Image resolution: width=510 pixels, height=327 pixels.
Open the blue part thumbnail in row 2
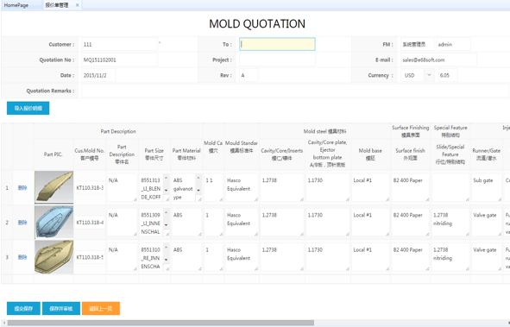pyautogui.click(x=54, y=223)
